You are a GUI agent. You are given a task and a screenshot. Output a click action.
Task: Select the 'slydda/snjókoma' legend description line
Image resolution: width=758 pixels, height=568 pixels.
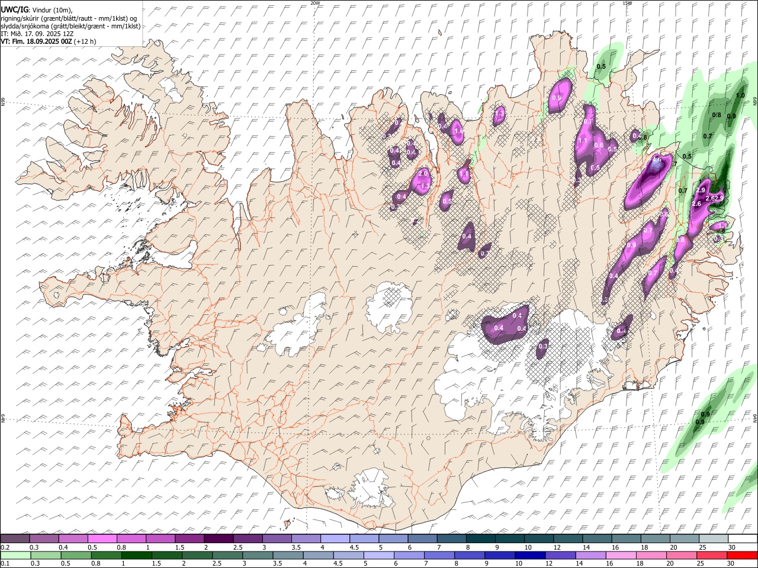[70, 26]
